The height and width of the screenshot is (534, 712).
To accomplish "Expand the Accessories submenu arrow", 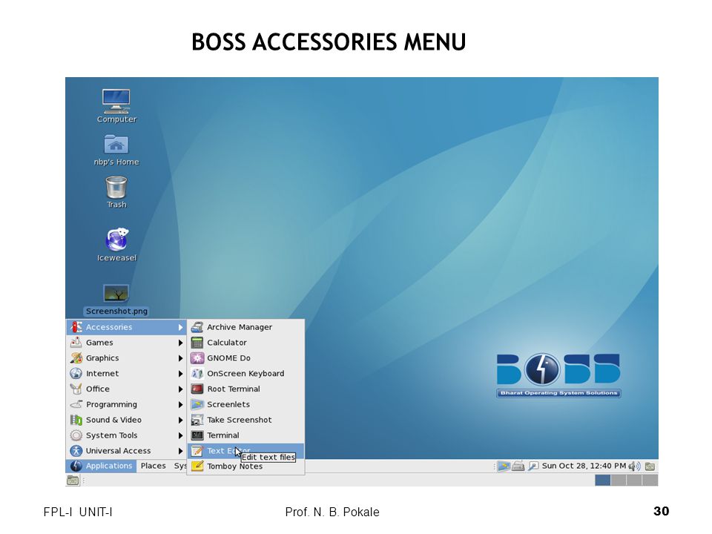I will pyautogui.click(x=180, y=327).
